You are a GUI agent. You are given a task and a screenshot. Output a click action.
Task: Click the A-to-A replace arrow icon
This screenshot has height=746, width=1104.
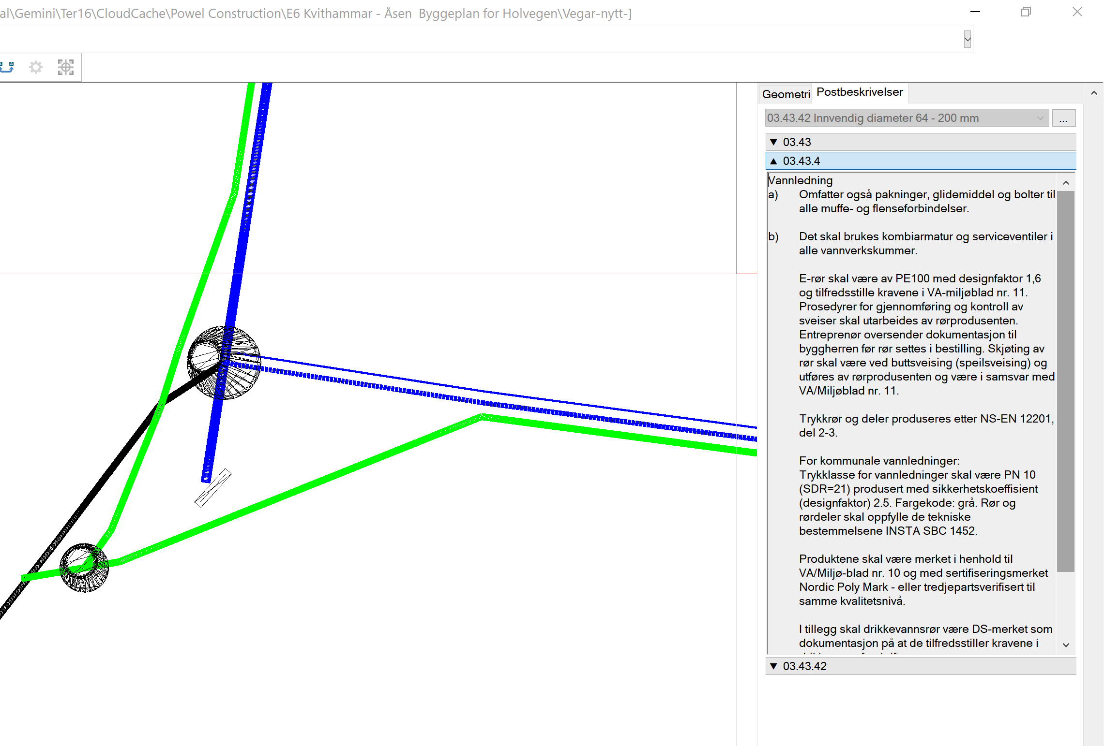click(x=7, y=67)
